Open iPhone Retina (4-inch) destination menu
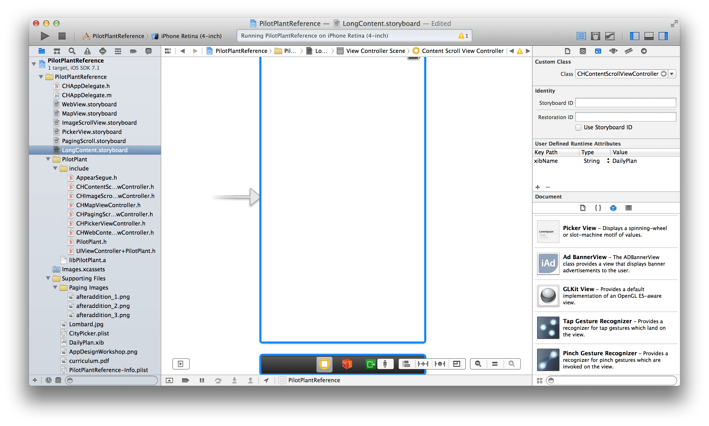709x426 pixels. [187, 36]
